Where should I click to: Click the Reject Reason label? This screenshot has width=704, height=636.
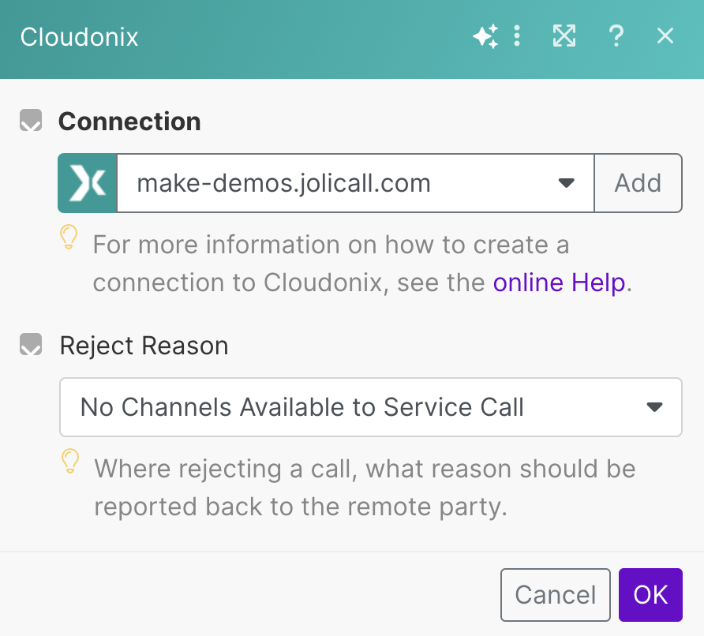(144, 346)
